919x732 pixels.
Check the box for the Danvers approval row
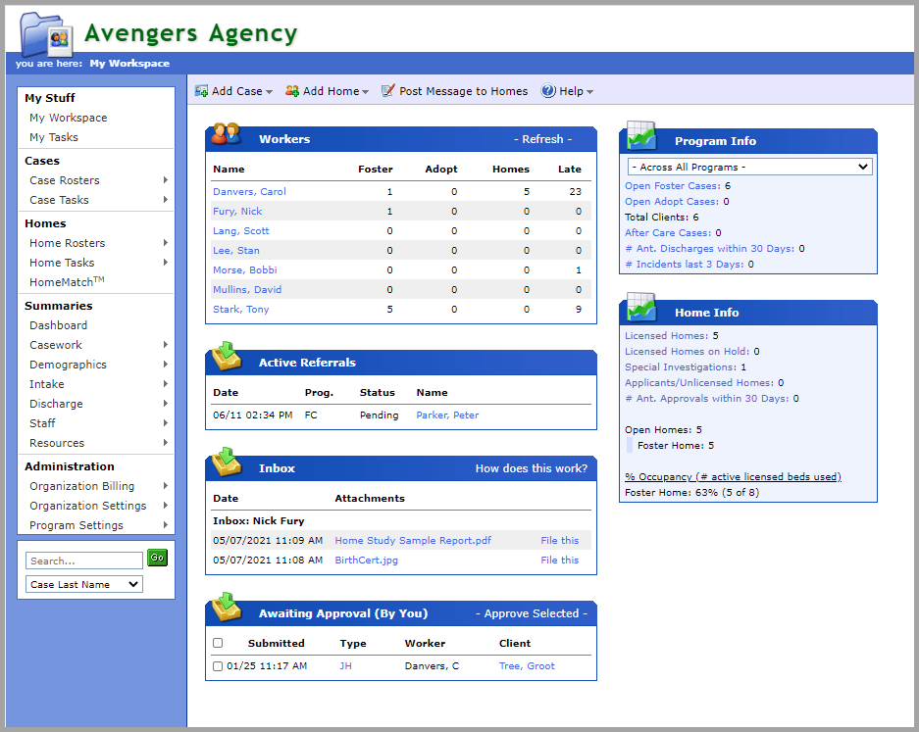[217, 665]
